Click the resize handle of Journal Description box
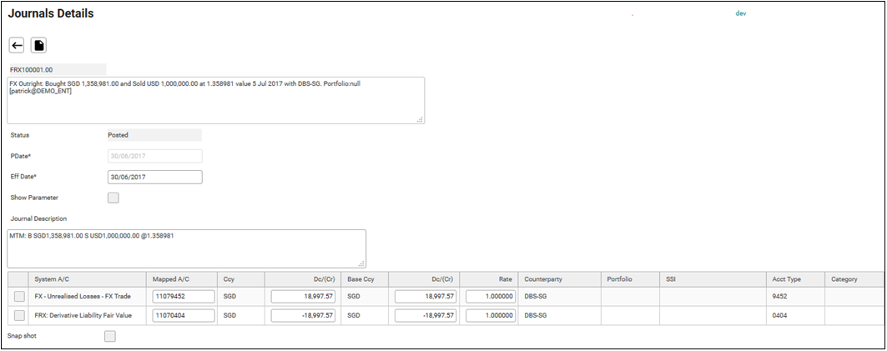887x351 pixels. 361,263
